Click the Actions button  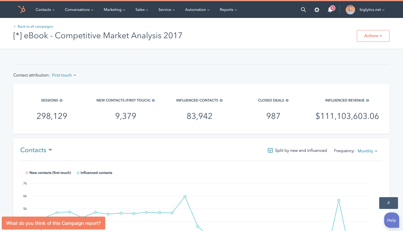coord(373,36)
